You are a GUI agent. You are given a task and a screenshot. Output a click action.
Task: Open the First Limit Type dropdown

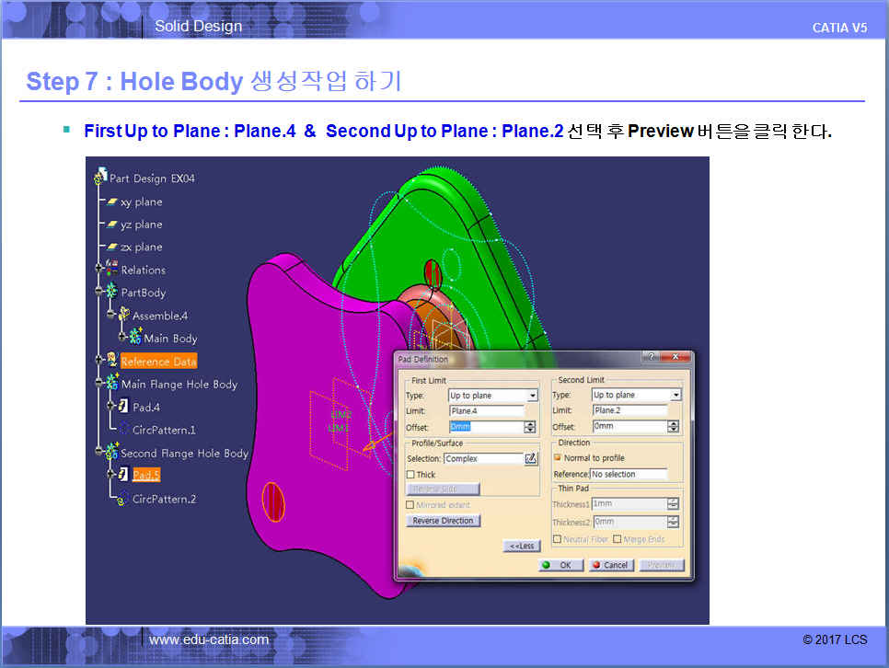tap(532, 396)
